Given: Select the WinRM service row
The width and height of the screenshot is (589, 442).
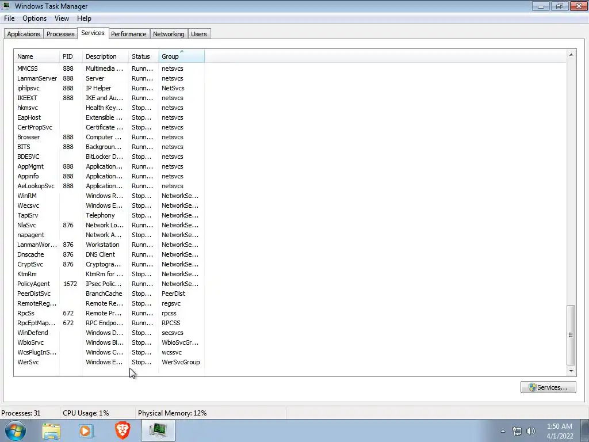Looking at the screenshot, I should 109,196.
